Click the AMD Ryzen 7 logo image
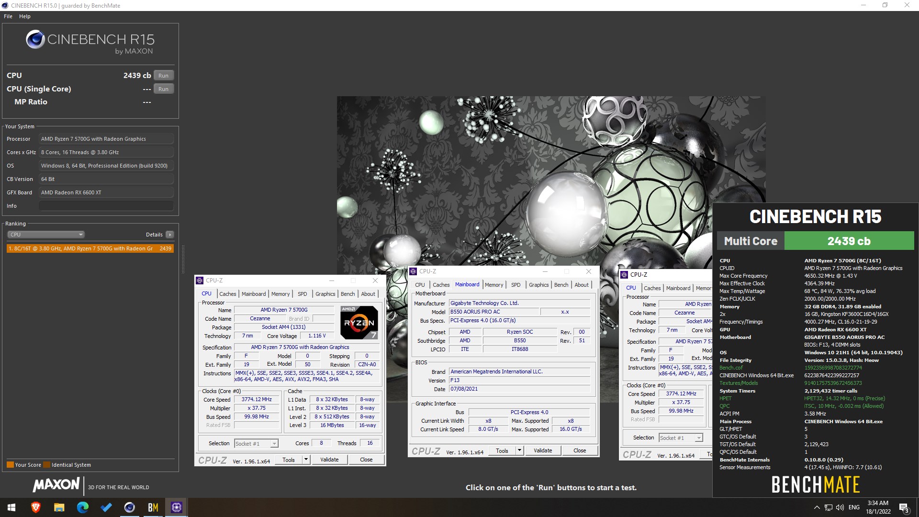Image resolution: width=919 pixels, height=517 pixels. [x=359, y=323]
